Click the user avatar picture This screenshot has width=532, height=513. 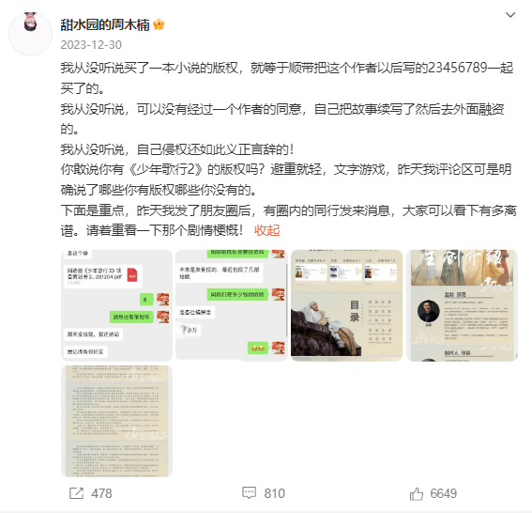pos(31,34)
